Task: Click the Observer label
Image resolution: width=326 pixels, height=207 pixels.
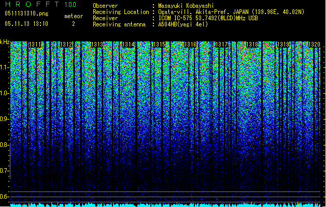Action: point(105,6)
